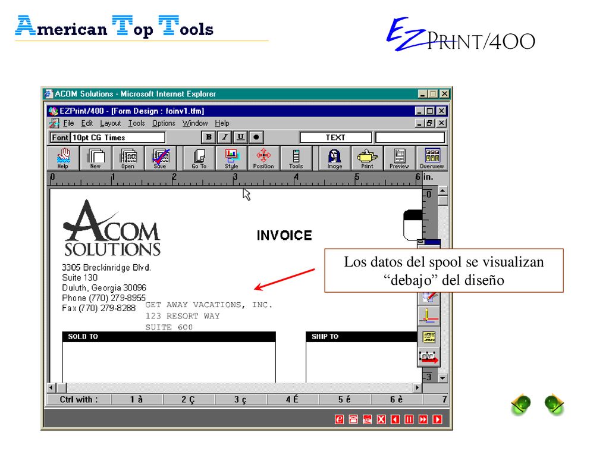The width and height of the screenshot is (609, 457).
Task: Click the SHIP TO header bar
Action: (362, 337)
